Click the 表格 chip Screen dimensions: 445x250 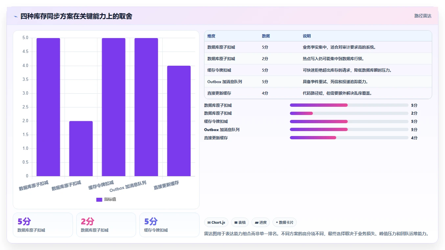click(240, 222)
